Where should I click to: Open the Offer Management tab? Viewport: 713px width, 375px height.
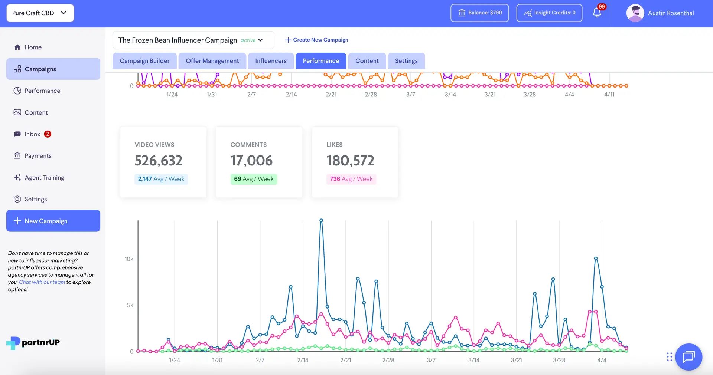[x=212, y=60]
